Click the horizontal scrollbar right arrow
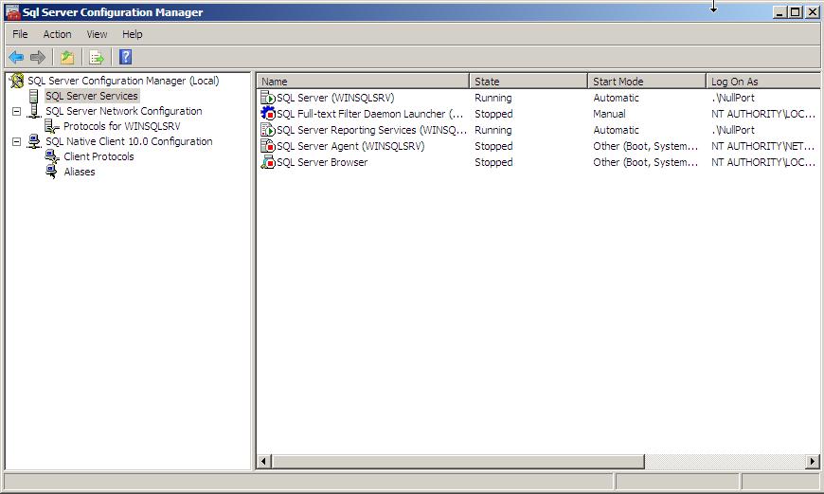Screen dimensions: 824x494 pos(813,462)
